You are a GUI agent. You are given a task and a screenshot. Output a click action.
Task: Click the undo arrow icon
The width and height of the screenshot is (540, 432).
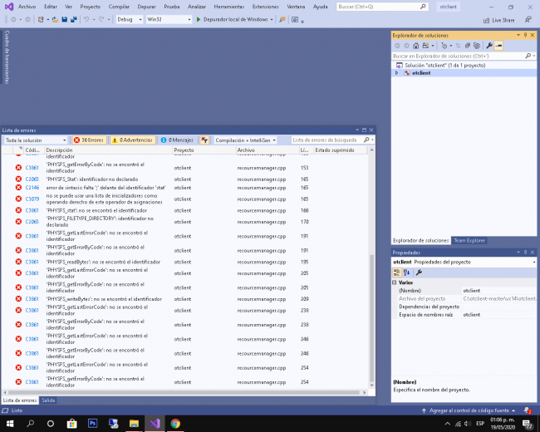[x=86, y=20]
